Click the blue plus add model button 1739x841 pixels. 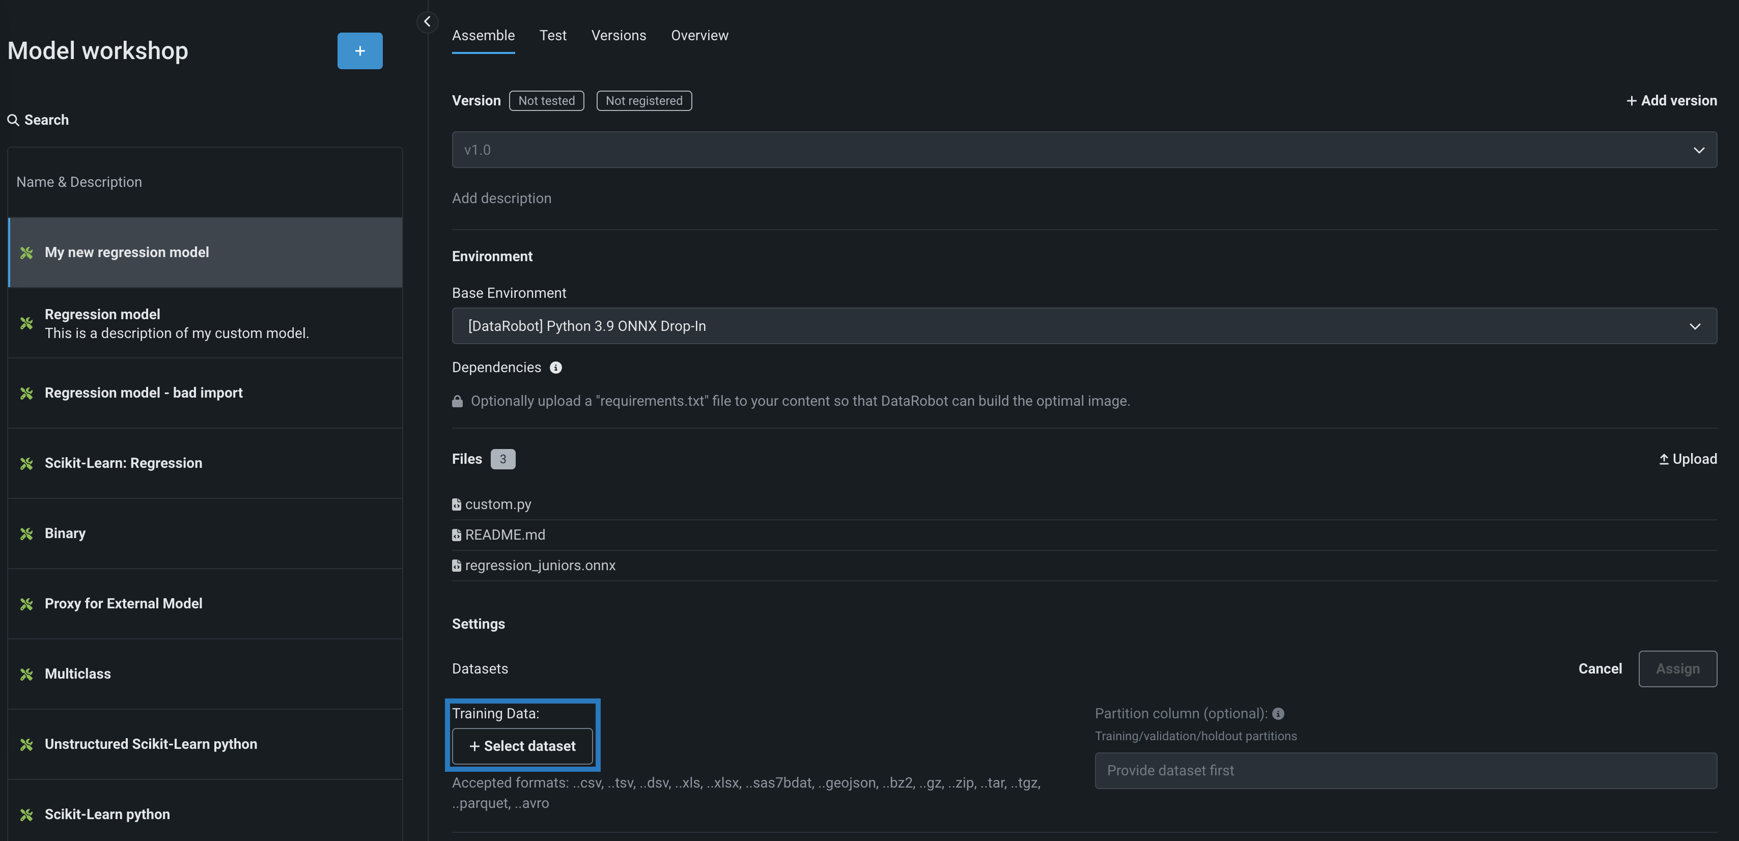360,50
